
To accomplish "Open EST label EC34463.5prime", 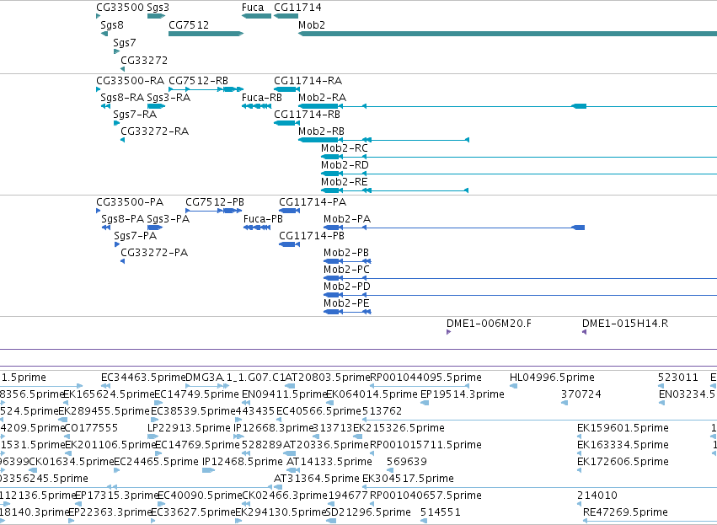I will (143, 378).
